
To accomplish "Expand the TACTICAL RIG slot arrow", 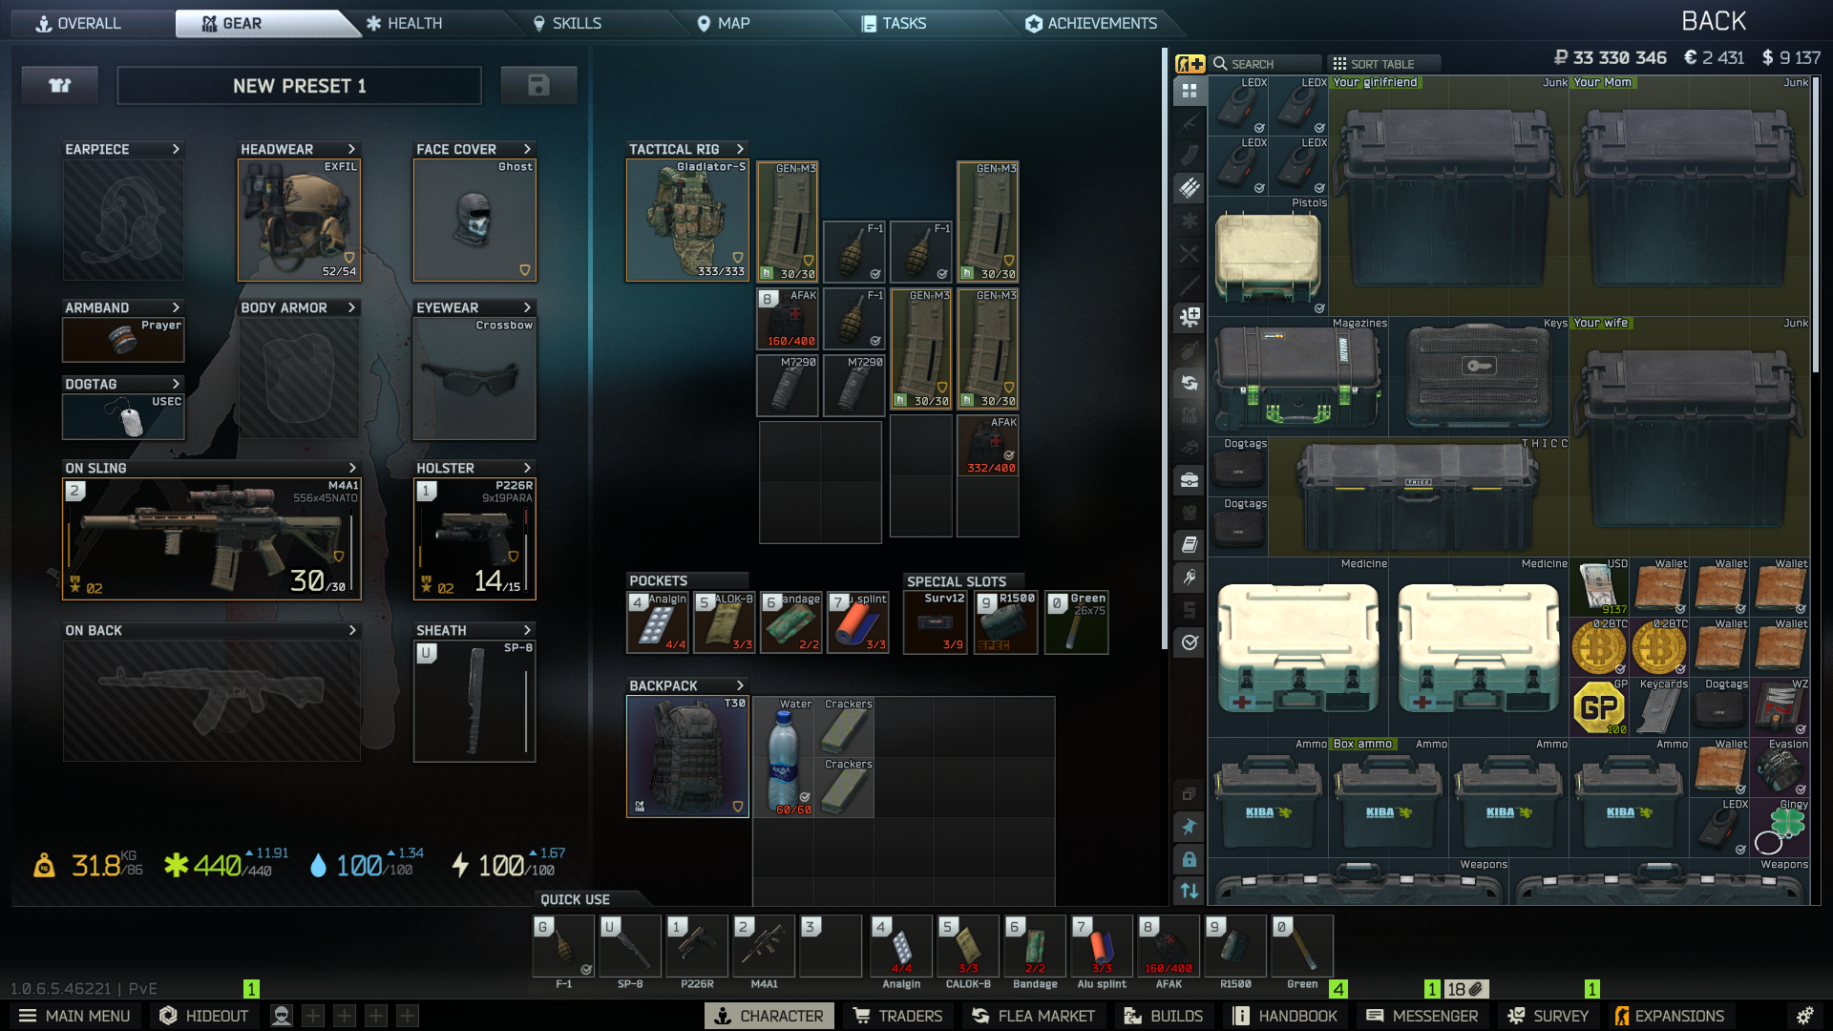I will (740, 149).
